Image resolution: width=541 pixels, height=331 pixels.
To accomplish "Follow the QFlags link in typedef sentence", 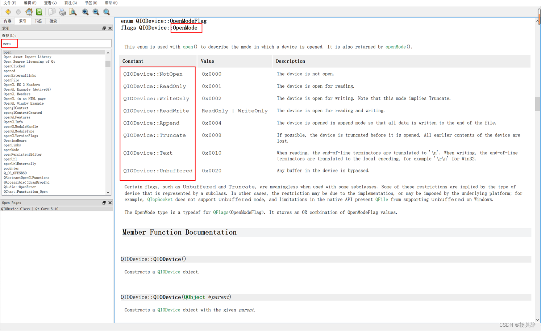I will (221, 213).
